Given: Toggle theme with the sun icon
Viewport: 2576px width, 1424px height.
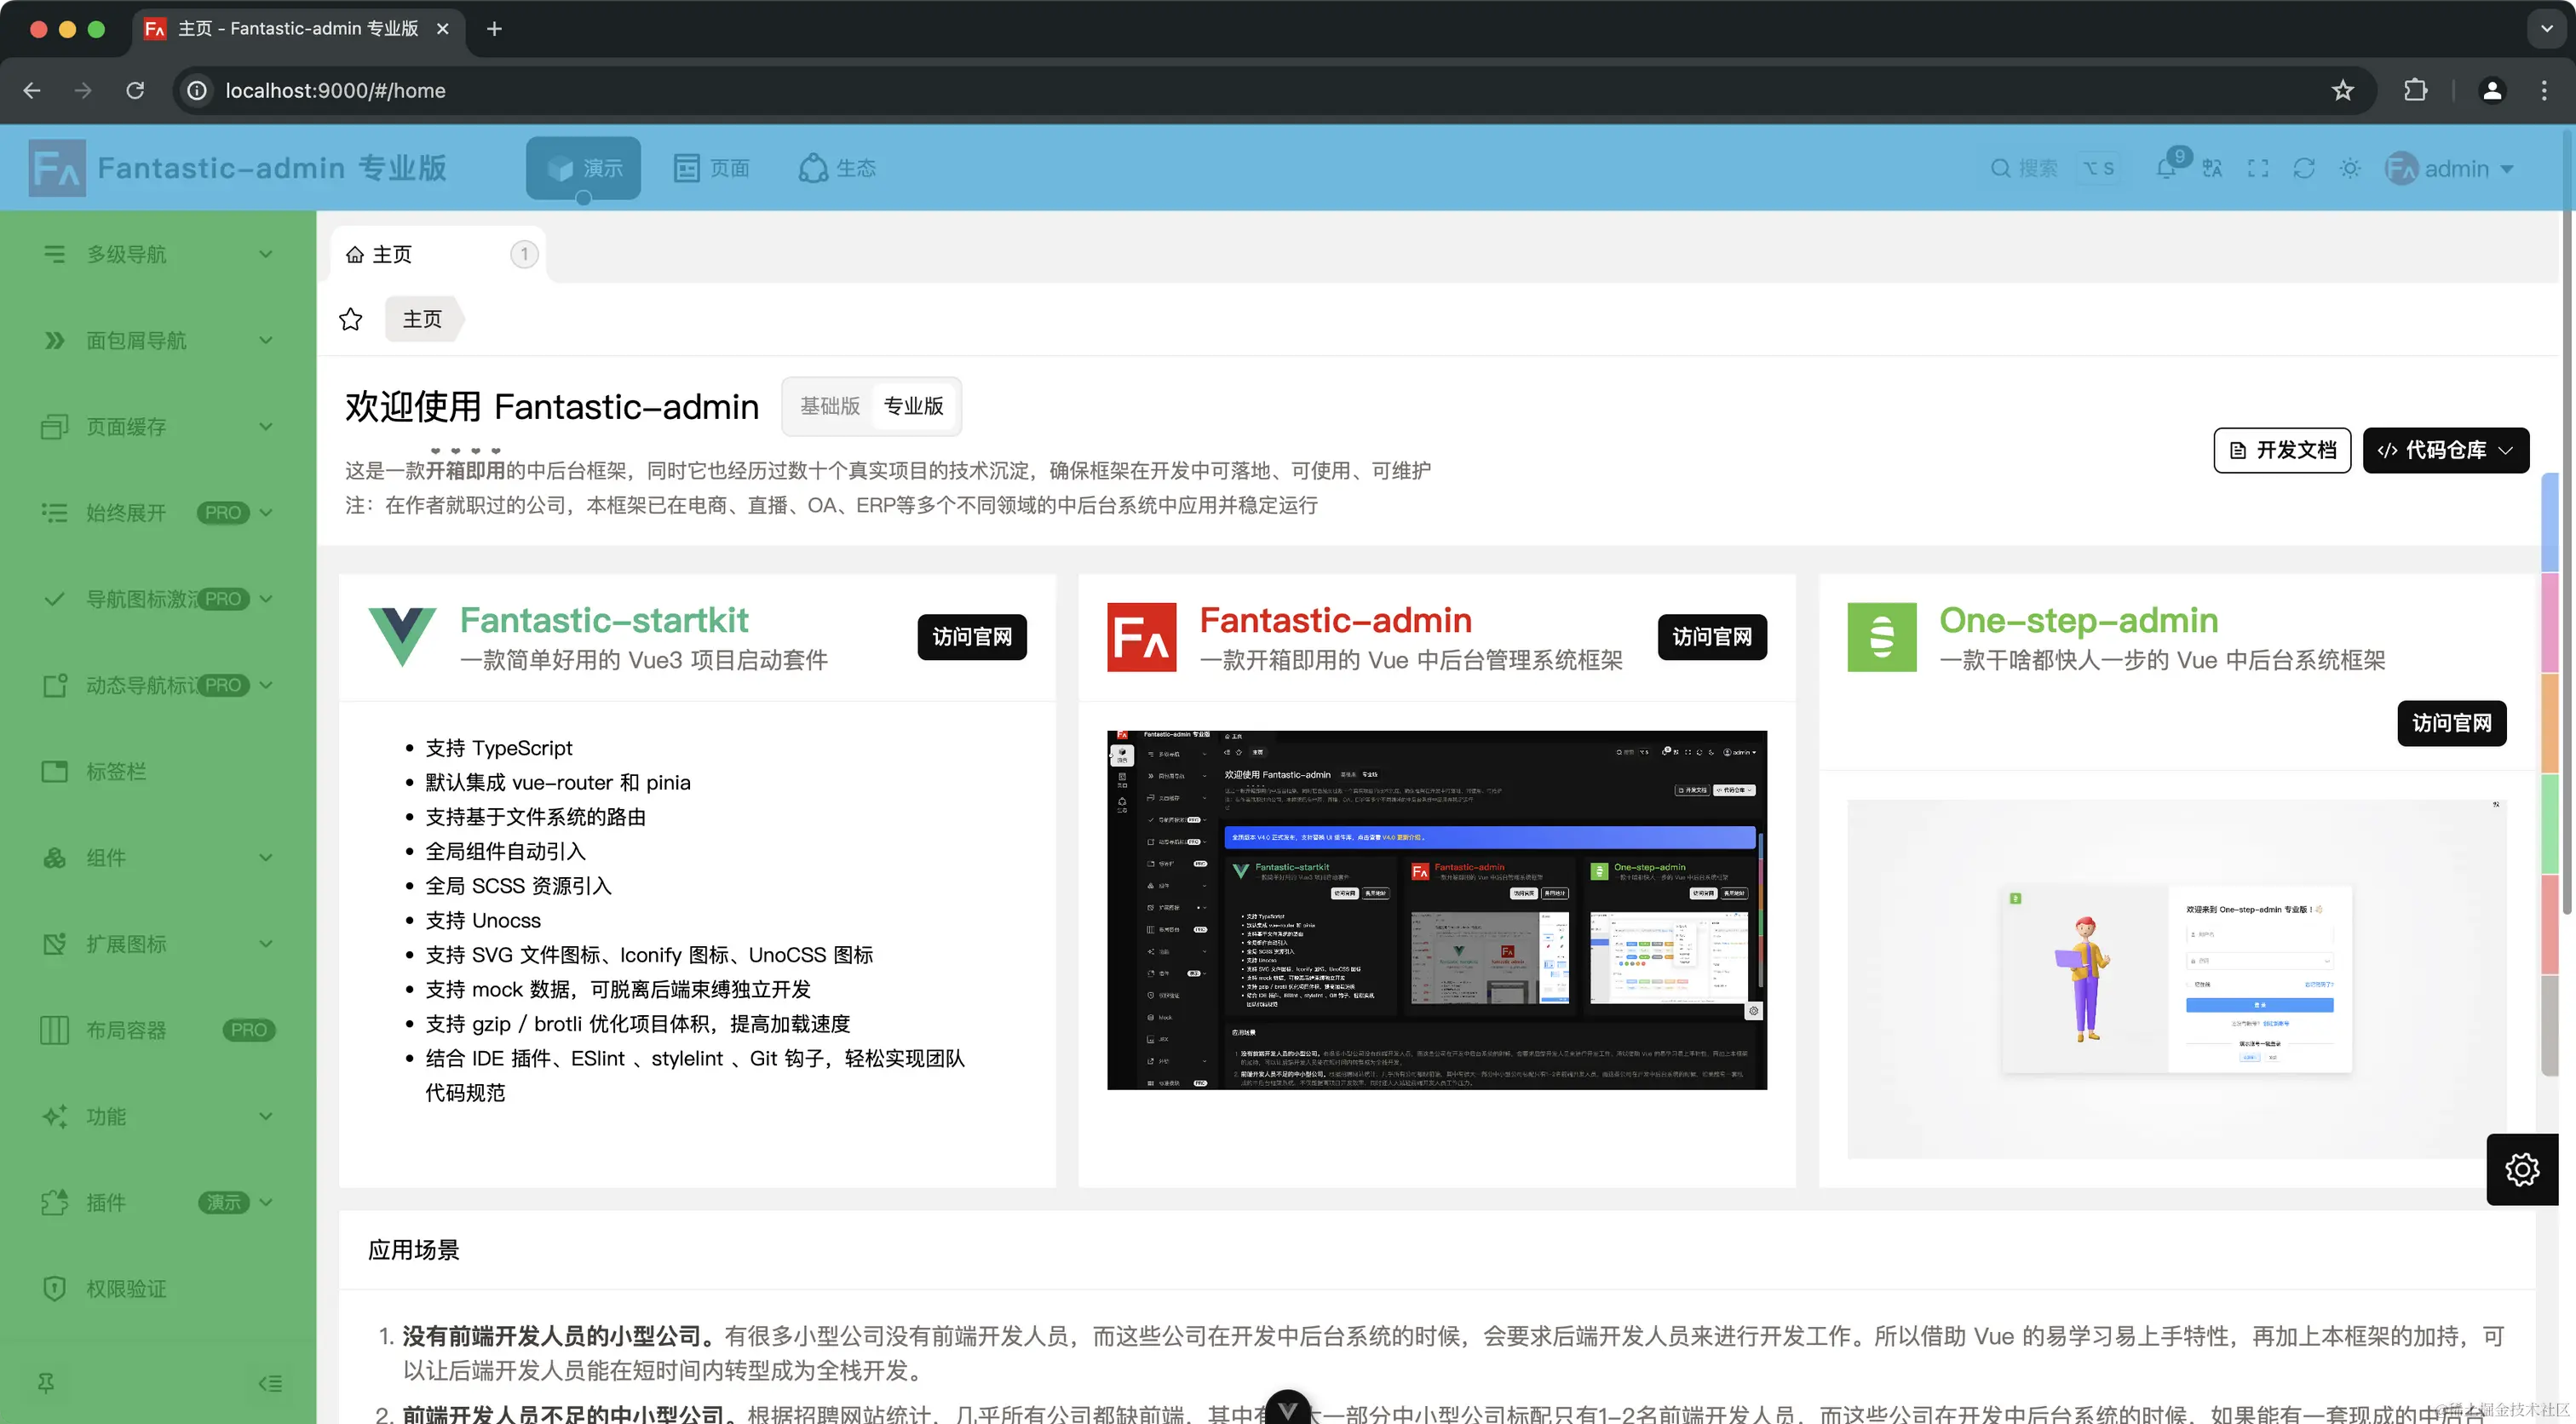Looking at the screenshot, I should [x=2350, y=168].
